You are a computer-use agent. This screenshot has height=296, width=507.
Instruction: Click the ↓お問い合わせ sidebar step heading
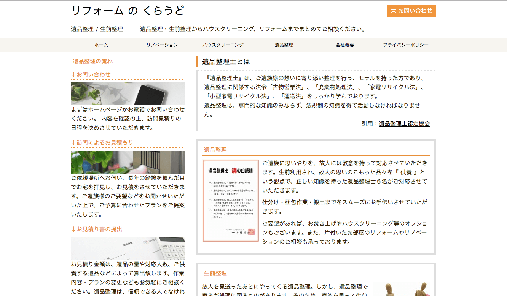tap(91, 74)
